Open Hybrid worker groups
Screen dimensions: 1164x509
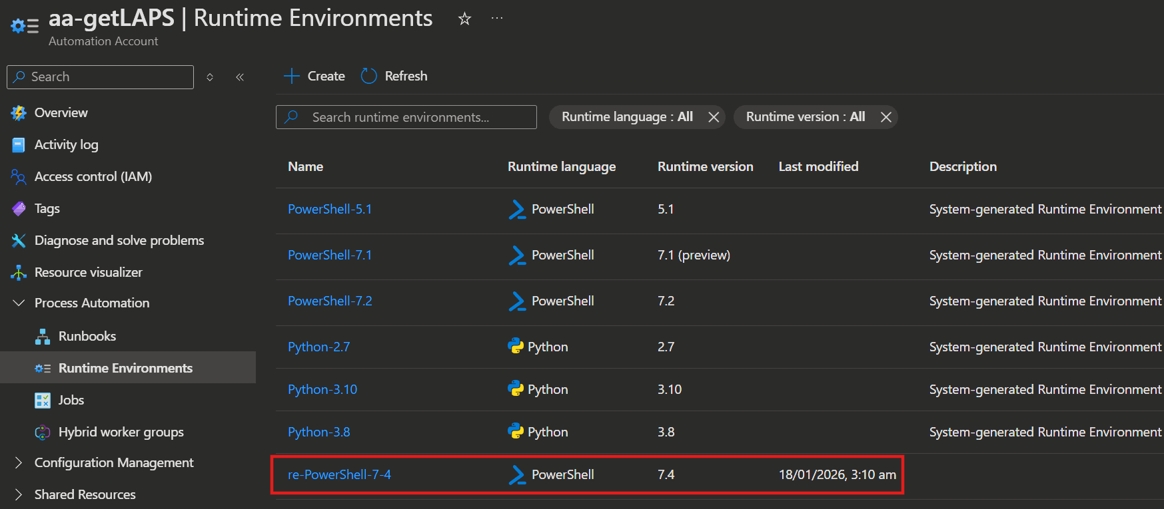[121, 432]
